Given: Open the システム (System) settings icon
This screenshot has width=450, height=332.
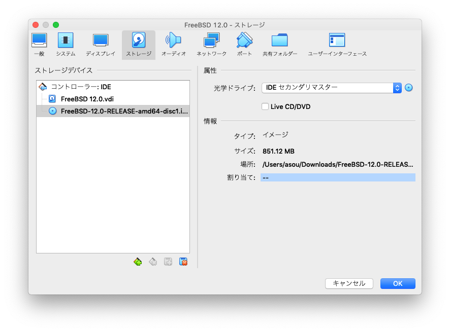Looking at the screenshot, I should click(66, 44).
